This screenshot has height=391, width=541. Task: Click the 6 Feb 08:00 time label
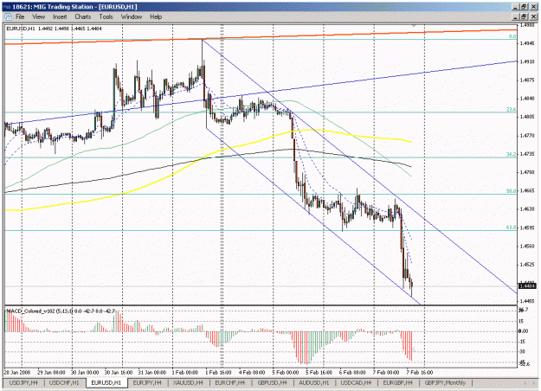[352, 372]
